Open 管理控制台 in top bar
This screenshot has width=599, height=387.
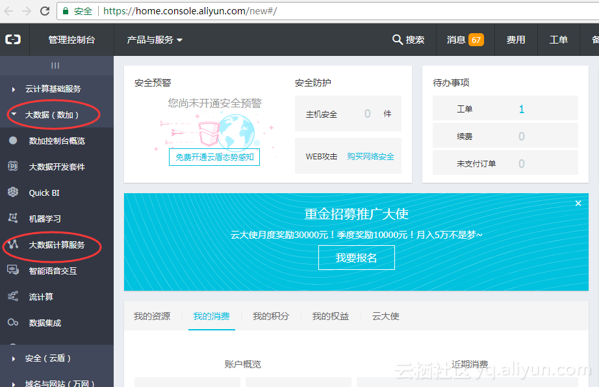[x=71, y=40]
